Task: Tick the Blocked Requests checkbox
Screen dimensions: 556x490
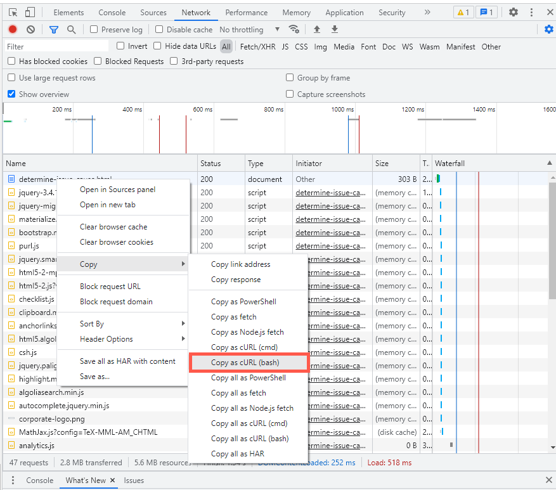Action: pyautogui.click(x=98, y=61)
